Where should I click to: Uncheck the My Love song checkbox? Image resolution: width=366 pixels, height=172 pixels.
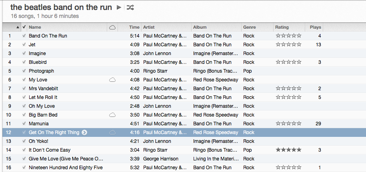coord(24,79)
